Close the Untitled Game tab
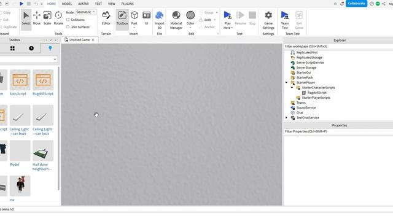 tap(93, 40)
